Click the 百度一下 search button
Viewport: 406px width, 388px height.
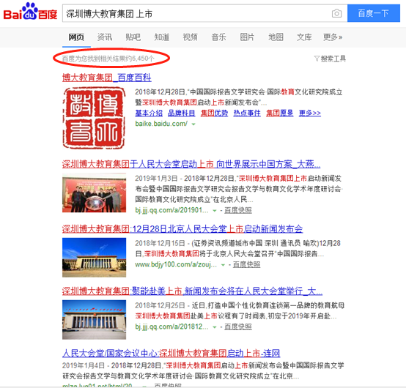click(373, 13)
